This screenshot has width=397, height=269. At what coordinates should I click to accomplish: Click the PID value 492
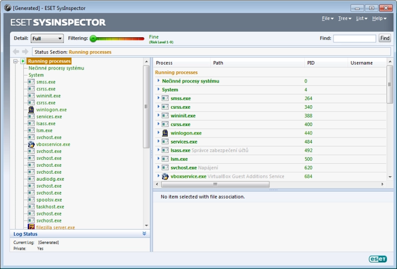[x=308, y=150]
